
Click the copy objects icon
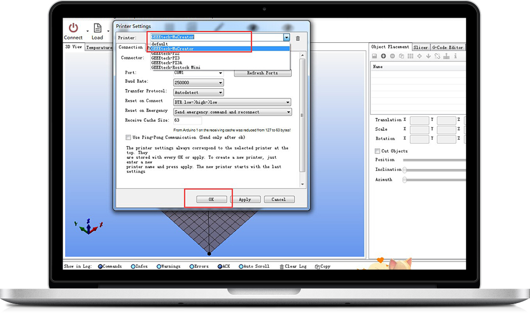click(x=401, y=56)
